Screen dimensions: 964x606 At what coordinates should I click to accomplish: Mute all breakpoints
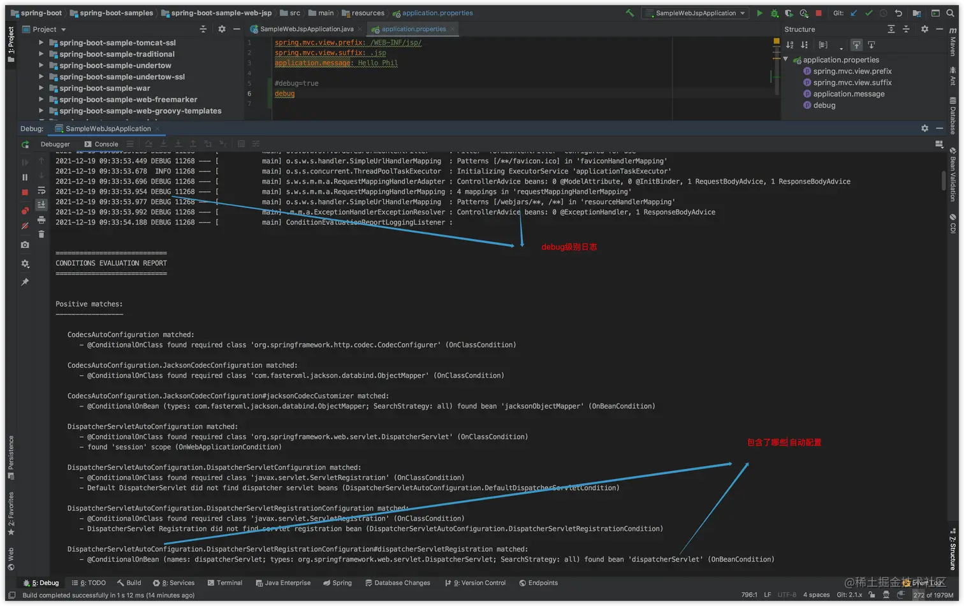(24, 226)
